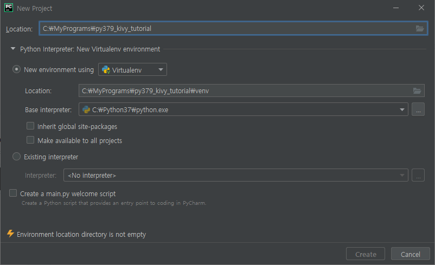Minimize the New Project dialog
This screenshot has width=435, height=265.
click(396, 8)
